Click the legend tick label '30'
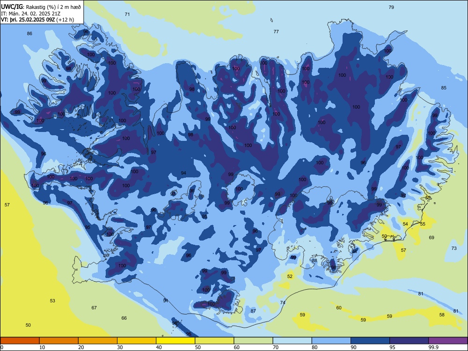 (x=120, y=347)
